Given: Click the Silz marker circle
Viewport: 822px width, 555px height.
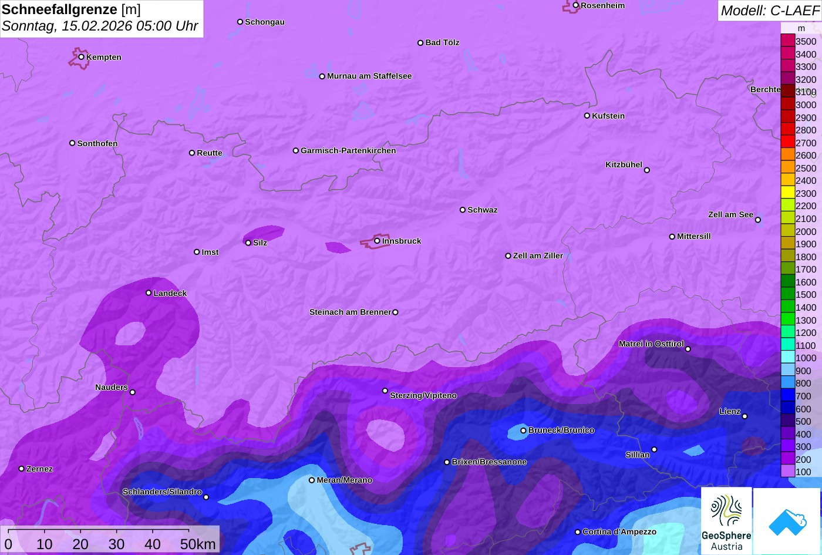Looking at the screenshot, I should click(x=248, y=243).
